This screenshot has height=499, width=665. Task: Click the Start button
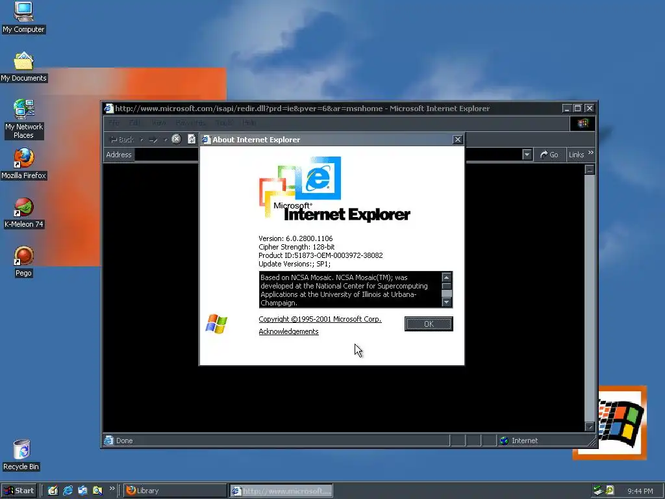(x=19, y=491)
